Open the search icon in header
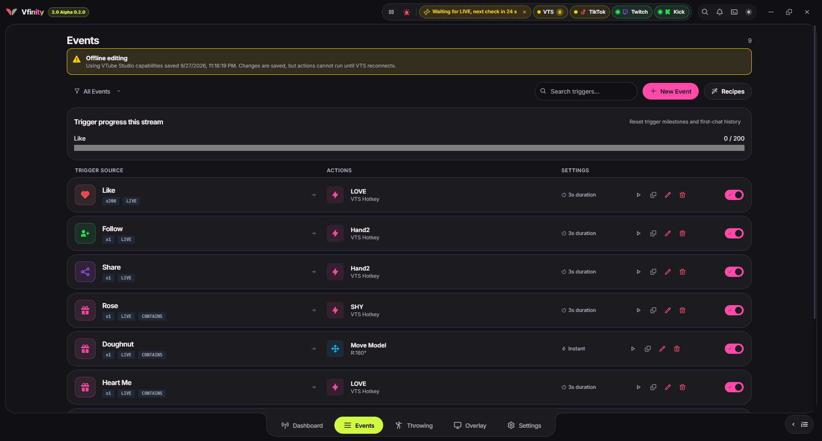Screen dimensions: 822x441 click(705, 12)
